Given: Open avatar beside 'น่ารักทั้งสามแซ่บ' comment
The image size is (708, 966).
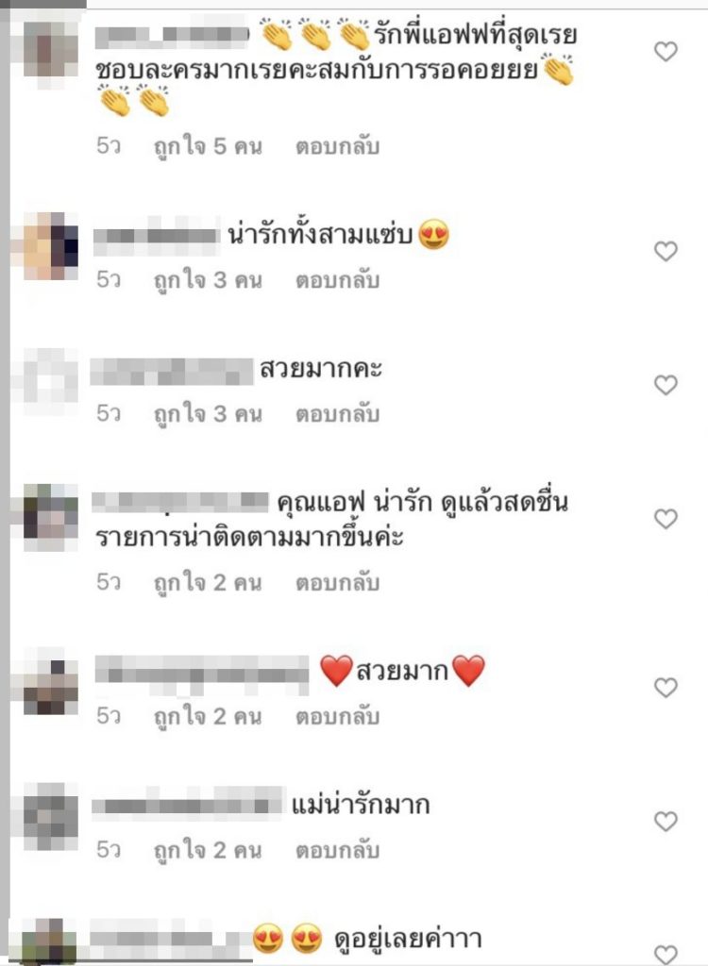Looking at the screenshot, I should (x=51, y=246).
